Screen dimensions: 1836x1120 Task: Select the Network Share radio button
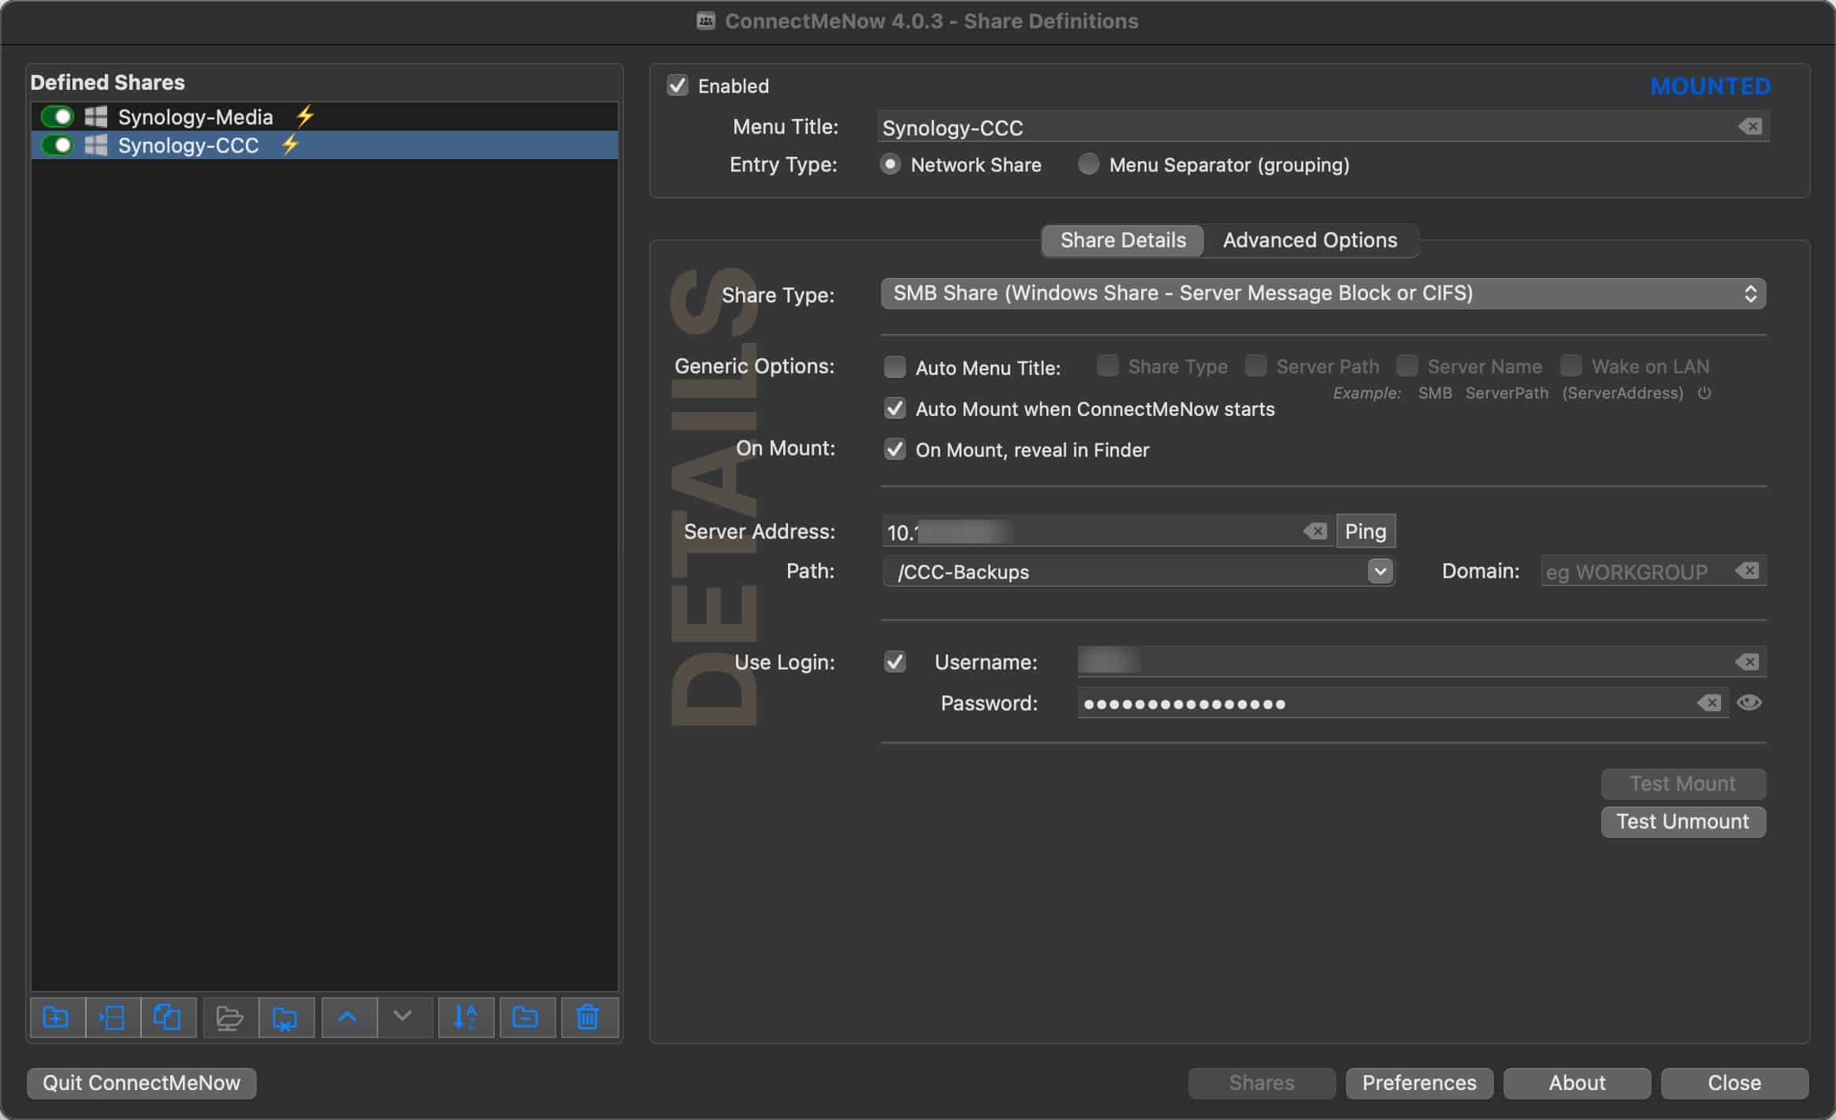[x=890, y=164]
